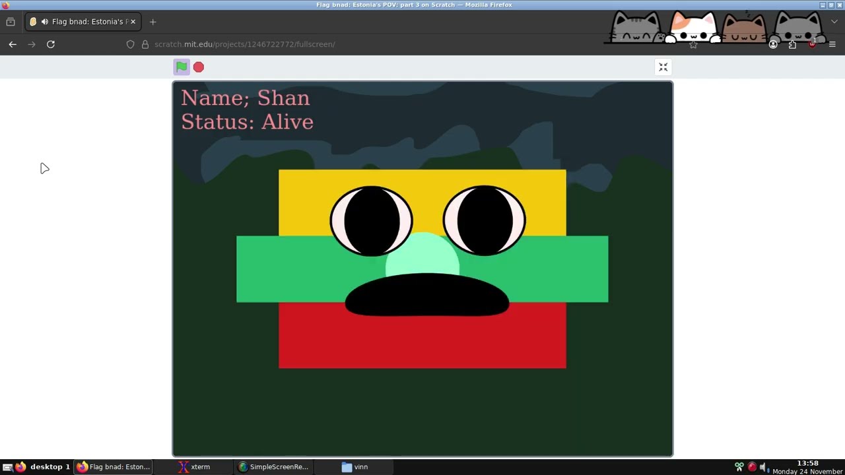This screenshot has width=845, height=475.
Task: Click the 13:58 clock in the tray
Action: (x=807, y=463)
